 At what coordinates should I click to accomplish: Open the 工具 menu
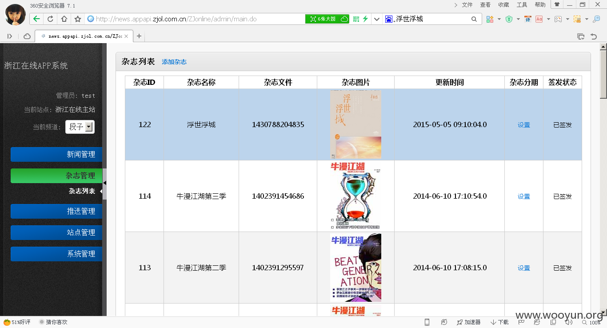(x=522, y=5)
